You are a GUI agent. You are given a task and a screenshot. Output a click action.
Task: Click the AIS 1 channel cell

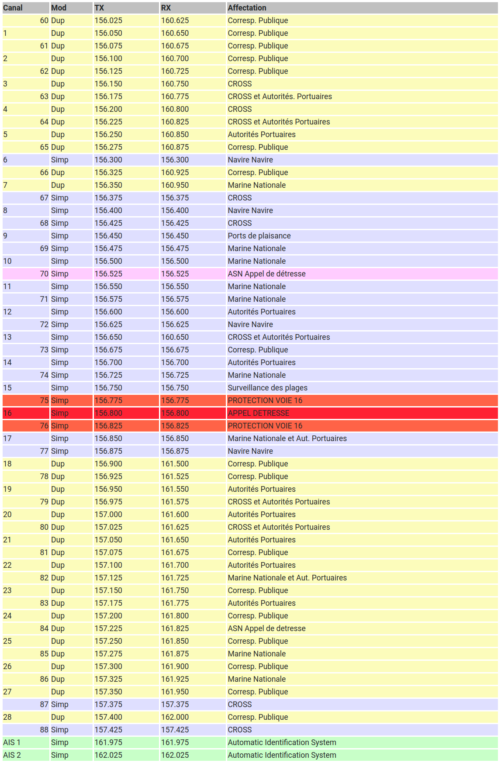[x=25, y=742]
